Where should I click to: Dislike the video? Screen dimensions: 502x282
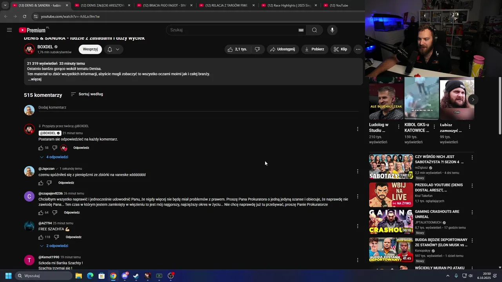click(x=257, y=49)
